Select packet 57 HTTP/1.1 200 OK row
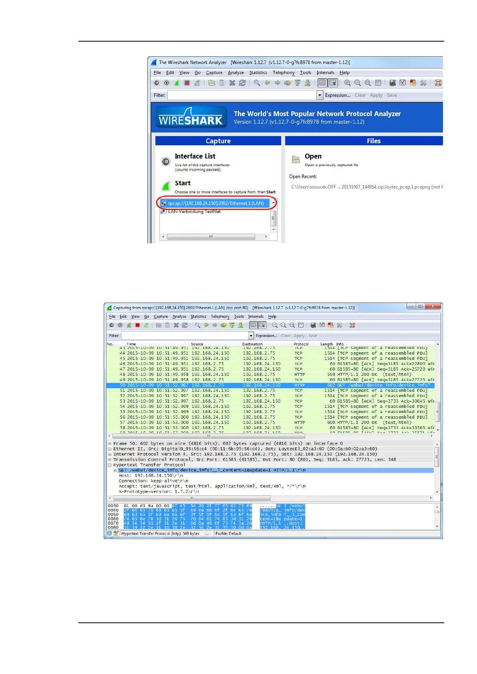This screenshot has height=674, width=477. click(x=270, y=422)
